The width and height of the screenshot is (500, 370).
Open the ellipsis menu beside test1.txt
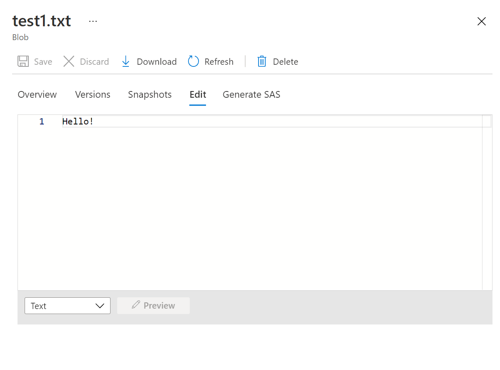93,21
